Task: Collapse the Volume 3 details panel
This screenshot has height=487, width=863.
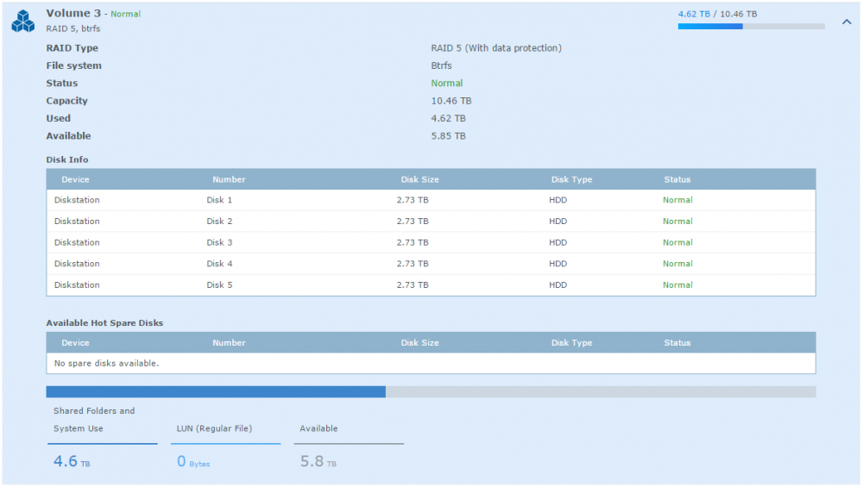Action: pos(847,22)
